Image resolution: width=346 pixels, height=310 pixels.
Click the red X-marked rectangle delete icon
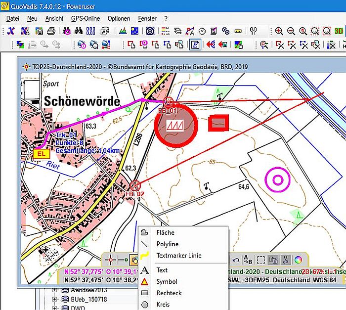click(279, 45)
